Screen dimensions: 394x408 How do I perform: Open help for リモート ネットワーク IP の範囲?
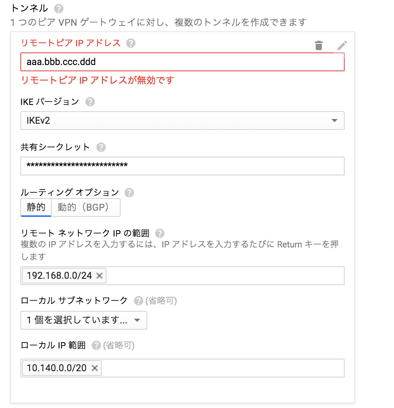(160, 233)
